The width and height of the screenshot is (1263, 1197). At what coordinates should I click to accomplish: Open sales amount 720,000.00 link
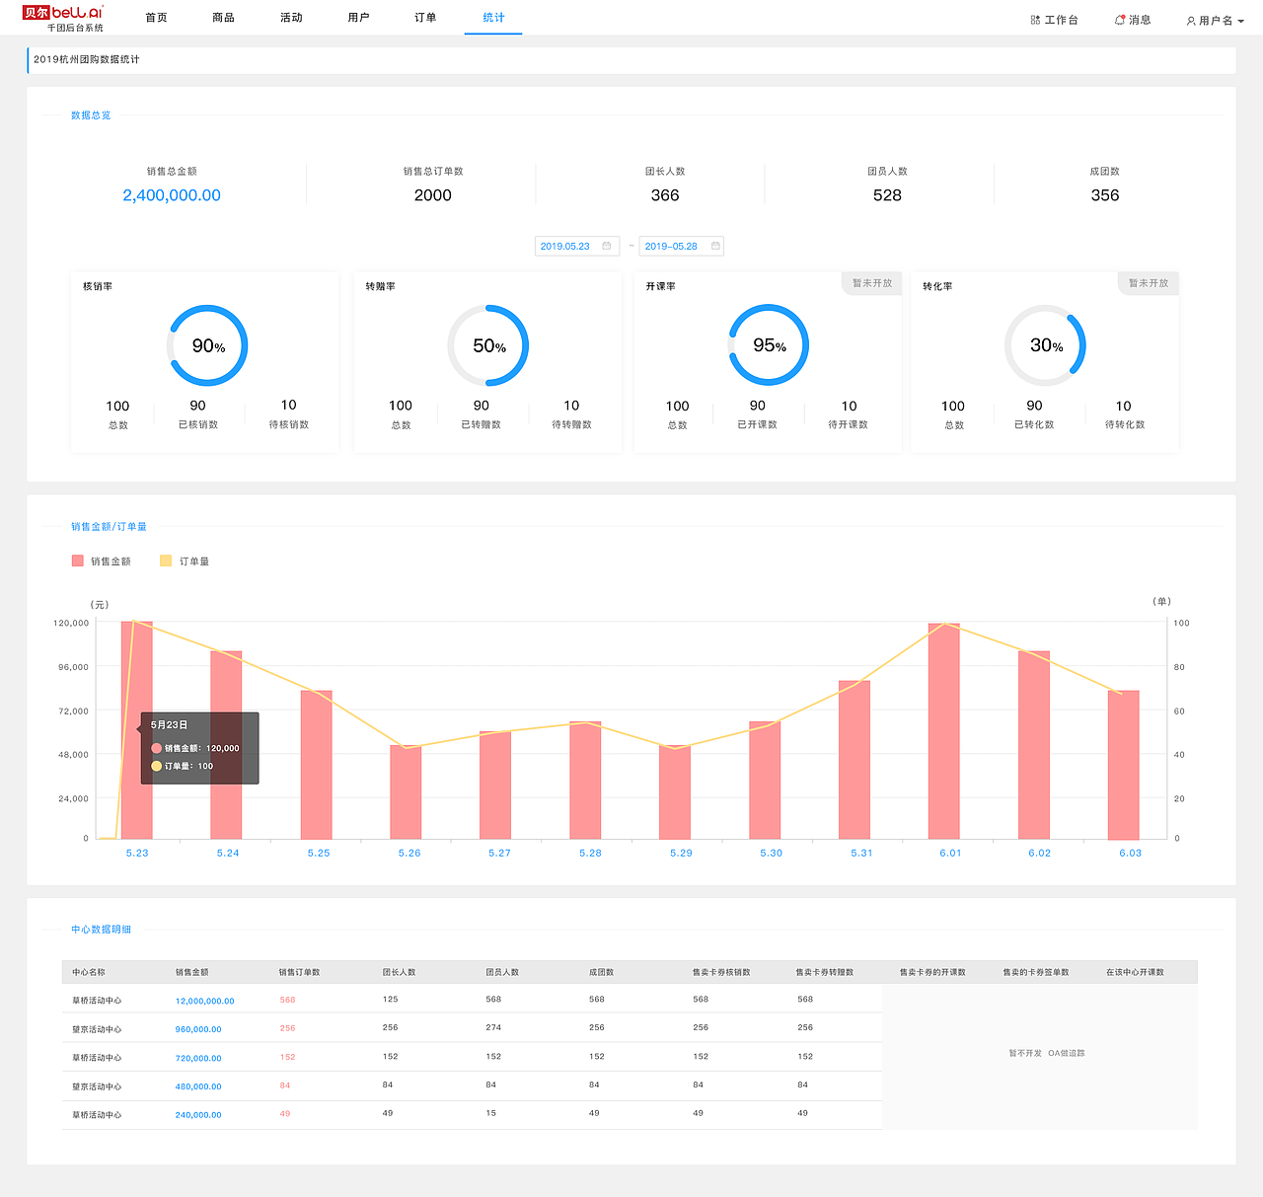click(198, 1058)
